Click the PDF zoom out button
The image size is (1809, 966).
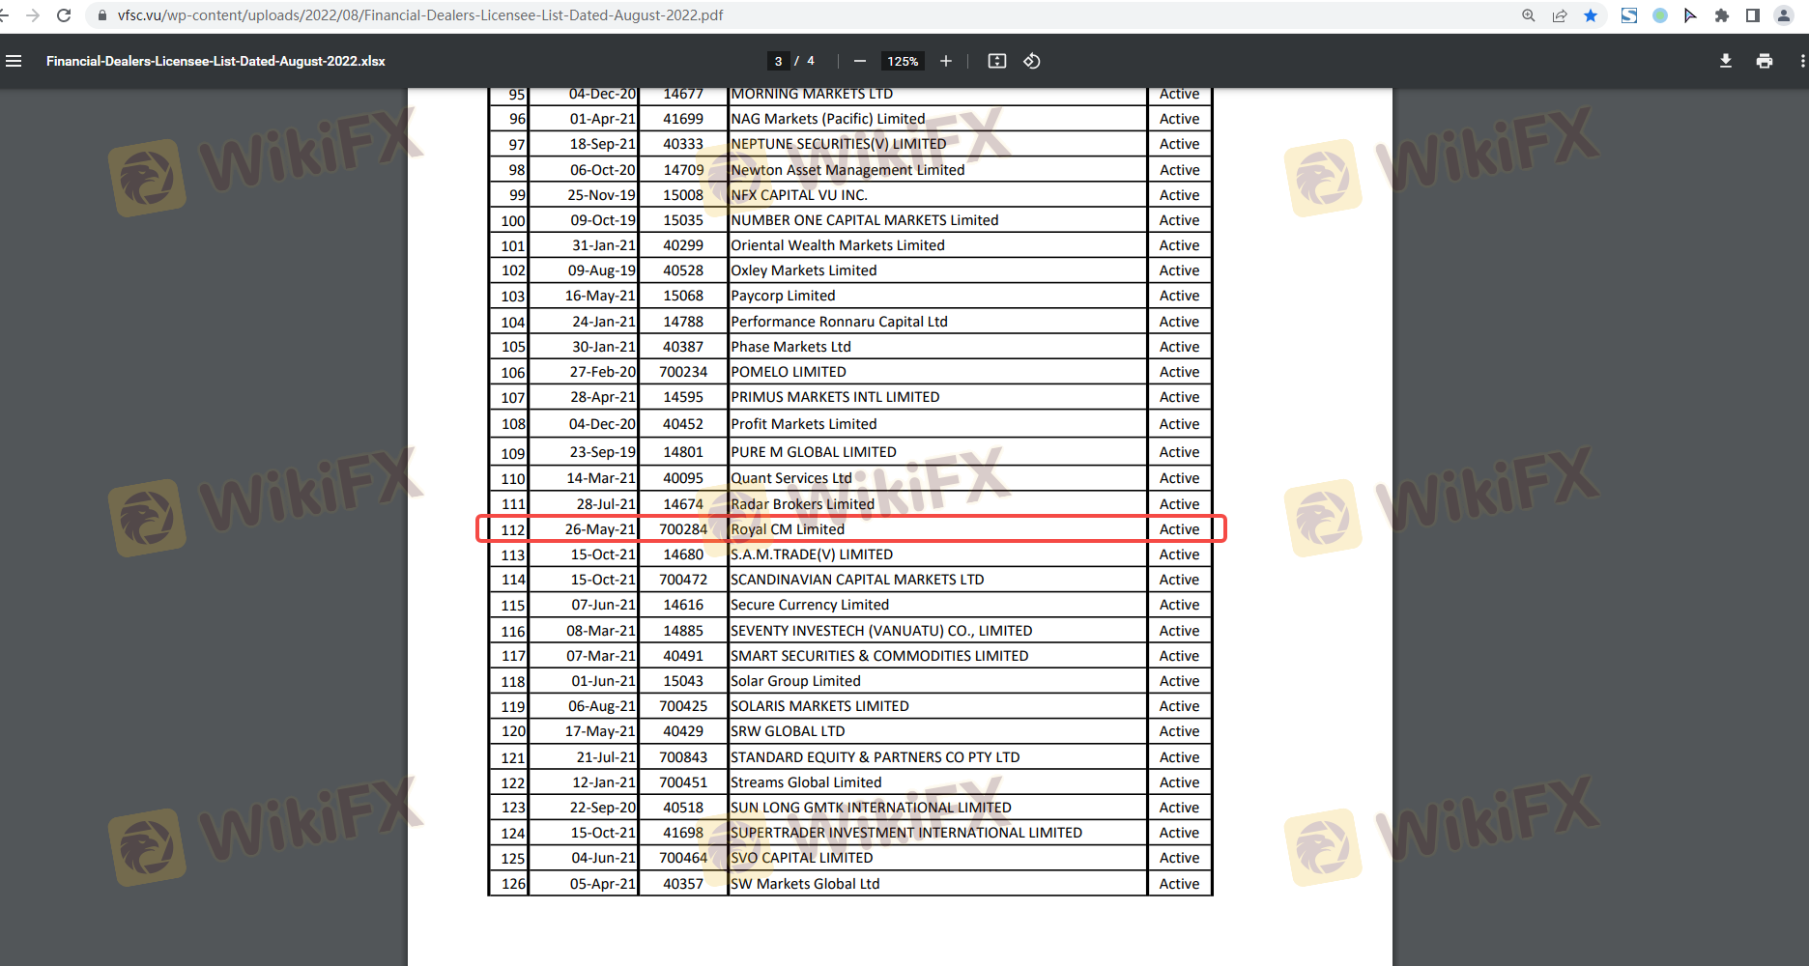click(x=859, y=61)
